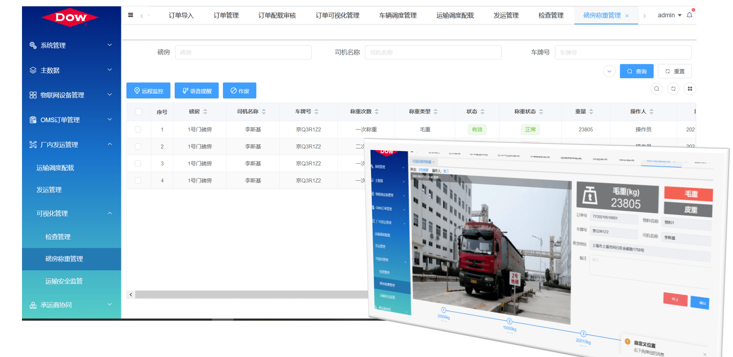Open the admin user dropdown
This screenshot has width=733, height=357.
tap(669, 15)
